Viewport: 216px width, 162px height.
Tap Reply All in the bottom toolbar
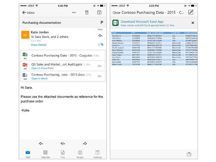point(63,143)
